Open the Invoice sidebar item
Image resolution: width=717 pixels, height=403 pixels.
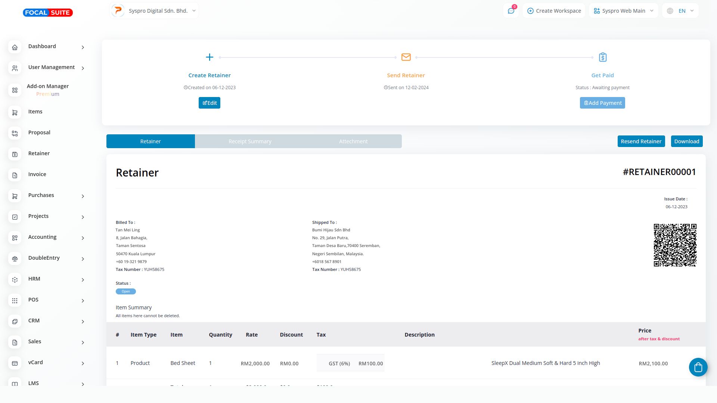(x=37, y=174)
